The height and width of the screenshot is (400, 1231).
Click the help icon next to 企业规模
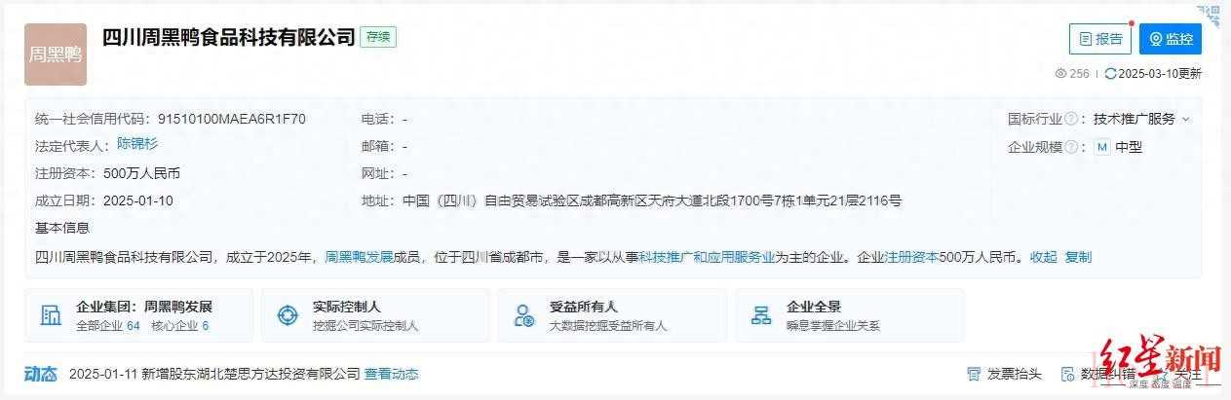tap(1071, 147)
